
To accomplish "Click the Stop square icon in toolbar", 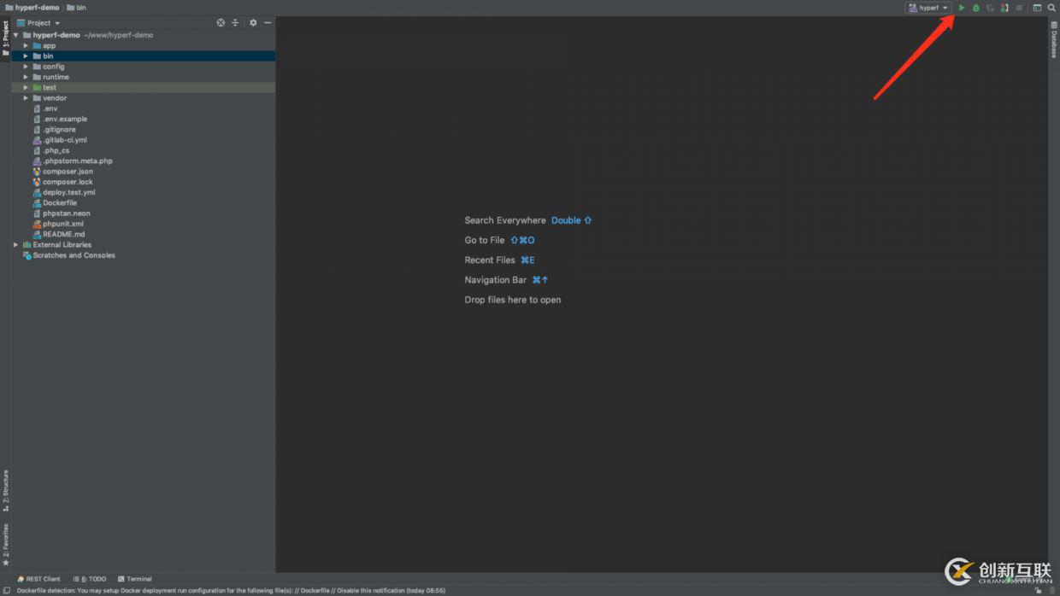I will coord(1019,8).
